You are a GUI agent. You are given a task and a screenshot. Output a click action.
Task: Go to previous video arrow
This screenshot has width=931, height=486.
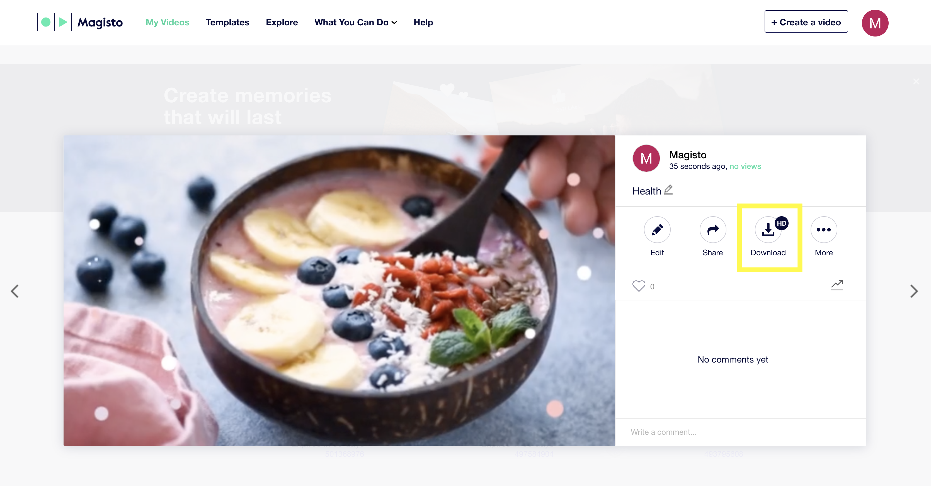(x=14, y=291)
